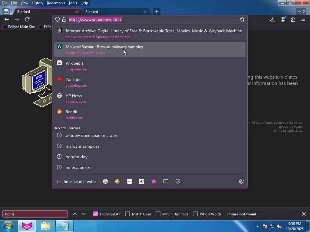The width and height of the screenshot is (310, 232).
Task: Select recent search window open spam malware
Action: tap(150, 135)
